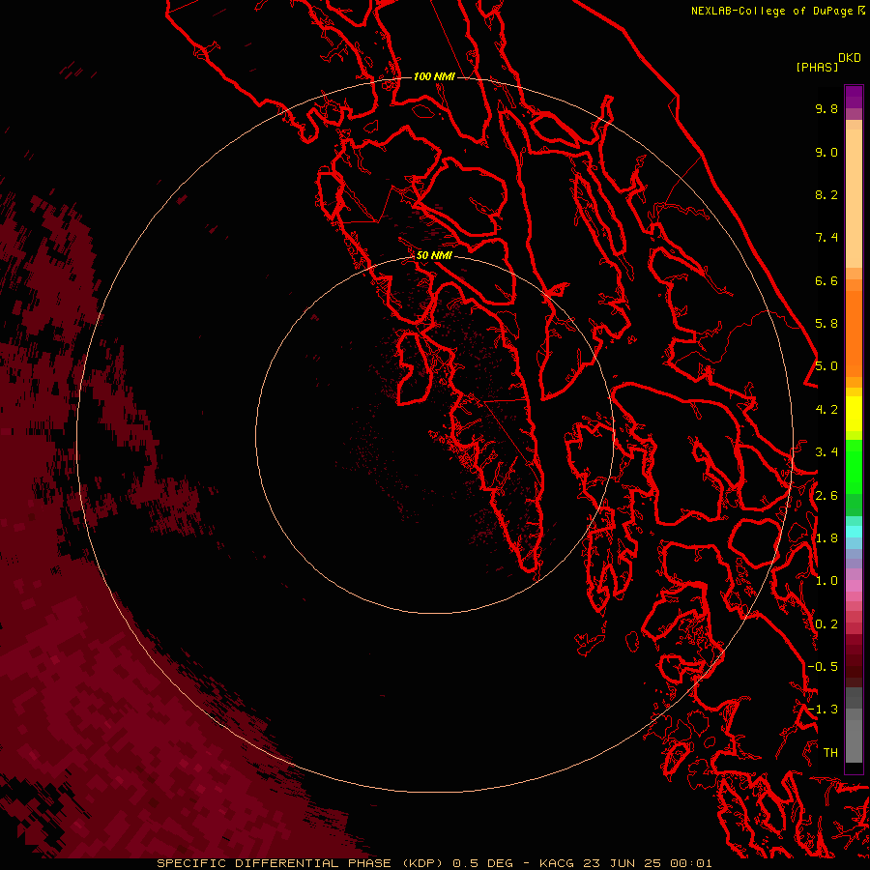
Task: Click the 9.8 colorbar value
Action: [x=826, y=108]
